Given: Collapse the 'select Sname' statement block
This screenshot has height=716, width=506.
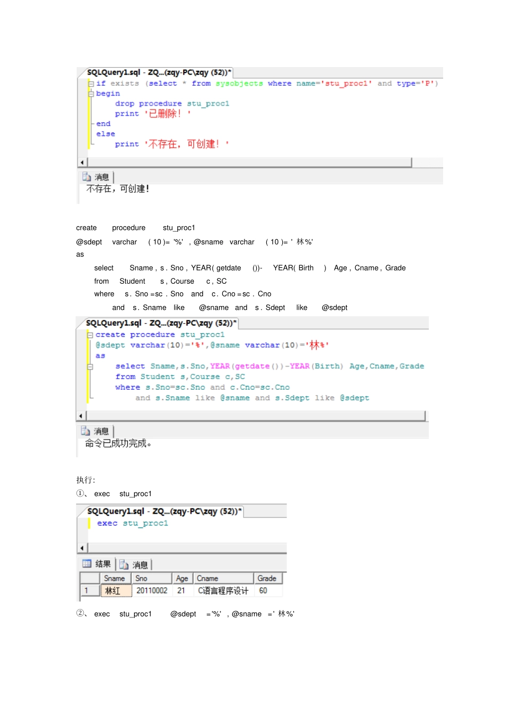Looking at the screenshot, I should coord(91,366).
